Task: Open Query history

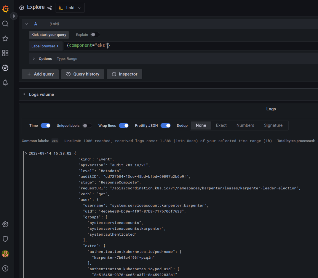Action: pos(83,74)
